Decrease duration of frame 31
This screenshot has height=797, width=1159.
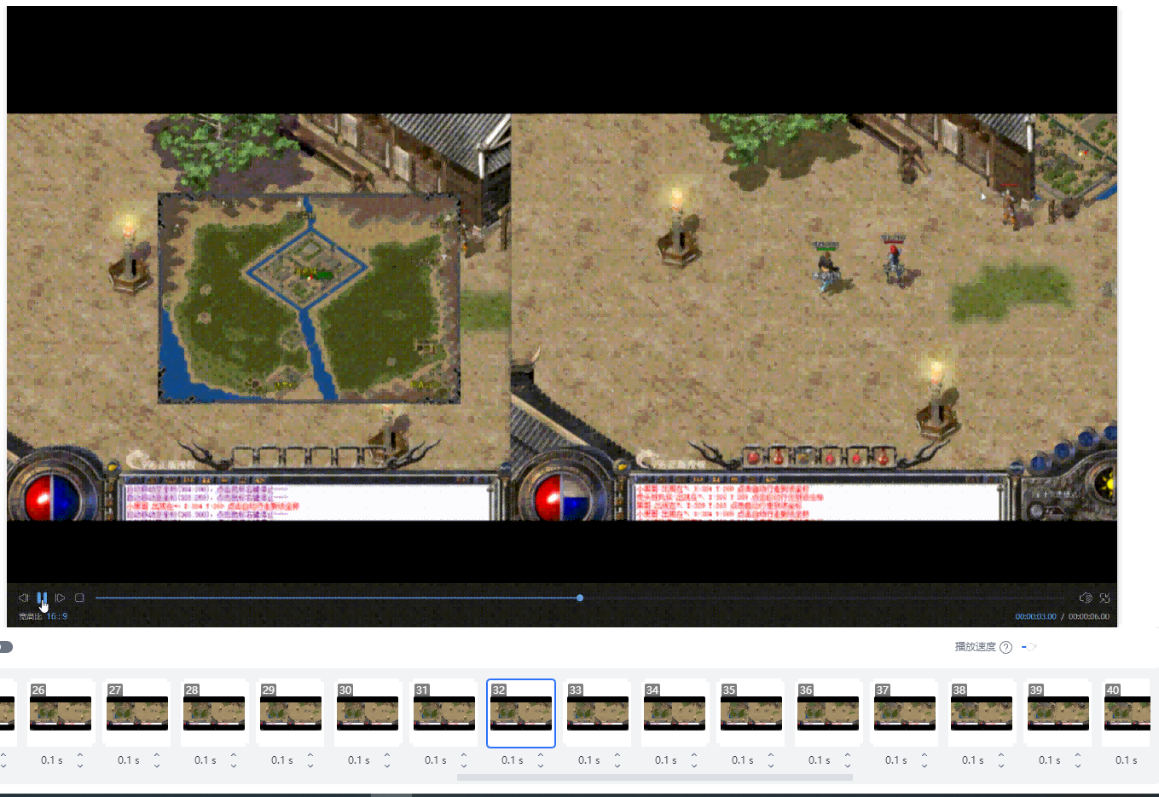point(464,765)
